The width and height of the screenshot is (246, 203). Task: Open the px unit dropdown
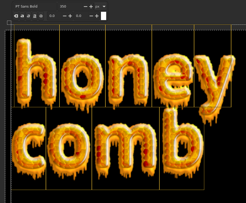tap(100, 7)
